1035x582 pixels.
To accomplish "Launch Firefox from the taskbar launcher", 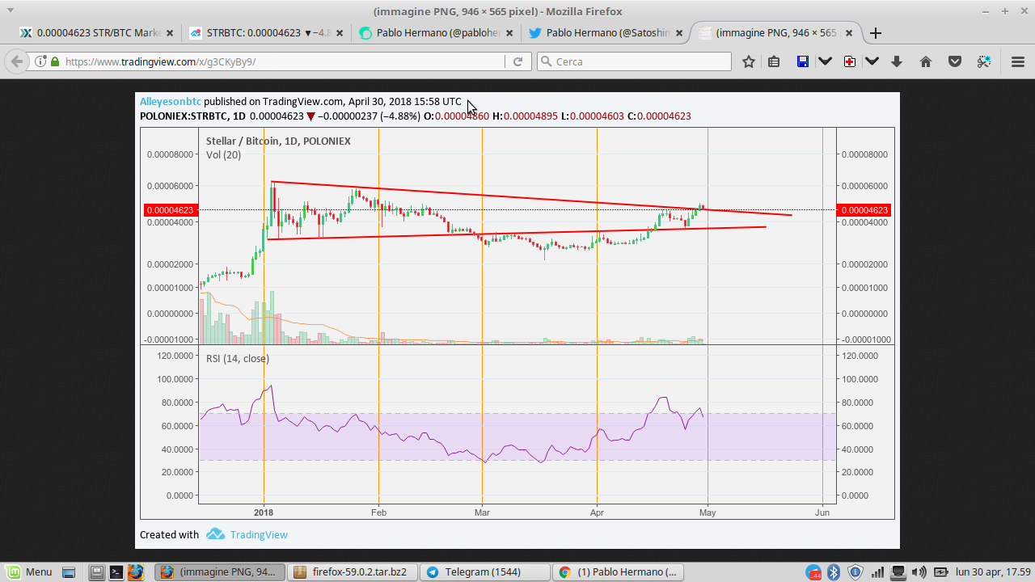I will pyautogui.click(x=136, y=571).
